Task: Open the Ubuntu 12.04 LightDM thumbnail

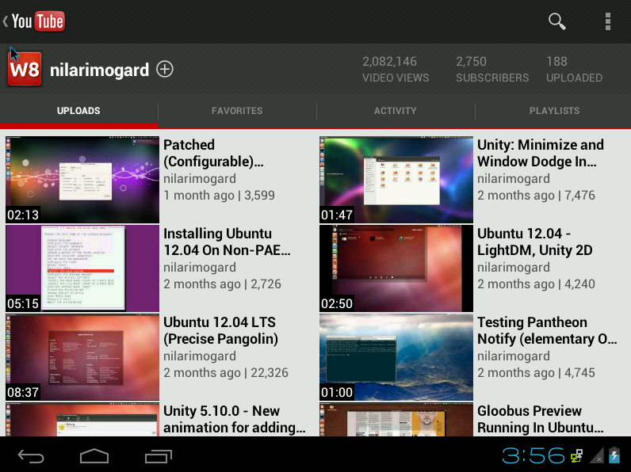Action: [396, 268]
